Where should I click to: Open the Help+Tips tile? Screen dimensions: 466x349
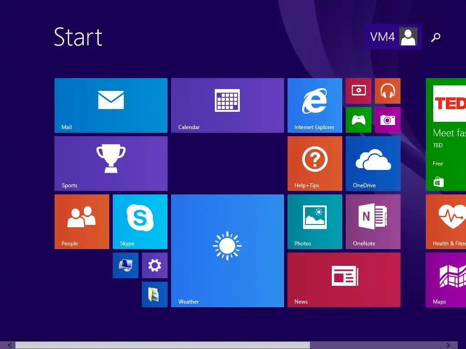click(x=315, y=164)
